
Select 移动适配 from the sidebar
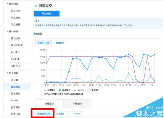[16, 38]
